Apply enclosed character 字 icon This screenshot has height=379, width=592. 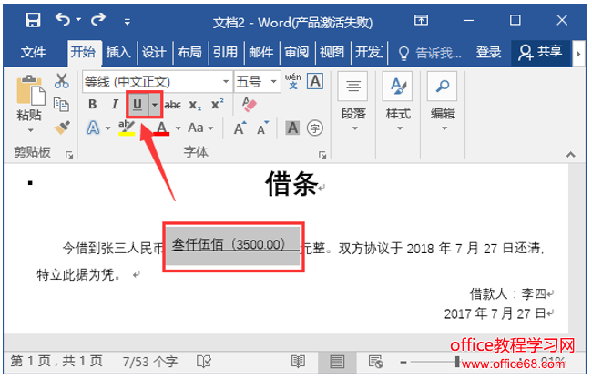point(315,128)
